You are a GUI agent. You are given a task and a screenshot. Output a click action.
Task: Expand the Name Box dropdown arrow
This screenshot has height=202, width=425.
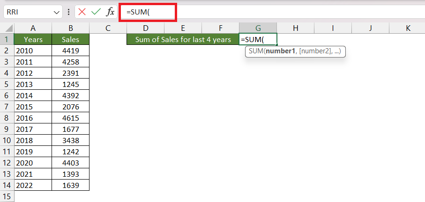pos(56,13)
